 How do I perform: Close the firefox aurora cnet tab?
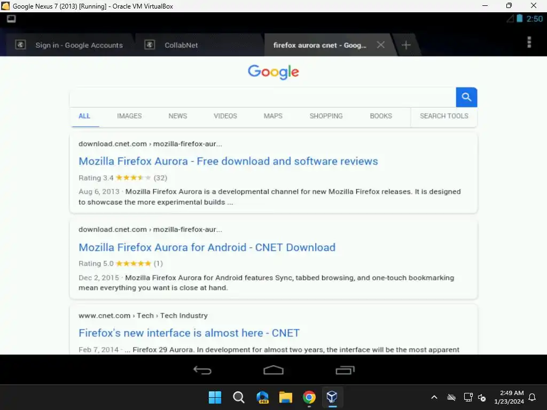[380, 45]
